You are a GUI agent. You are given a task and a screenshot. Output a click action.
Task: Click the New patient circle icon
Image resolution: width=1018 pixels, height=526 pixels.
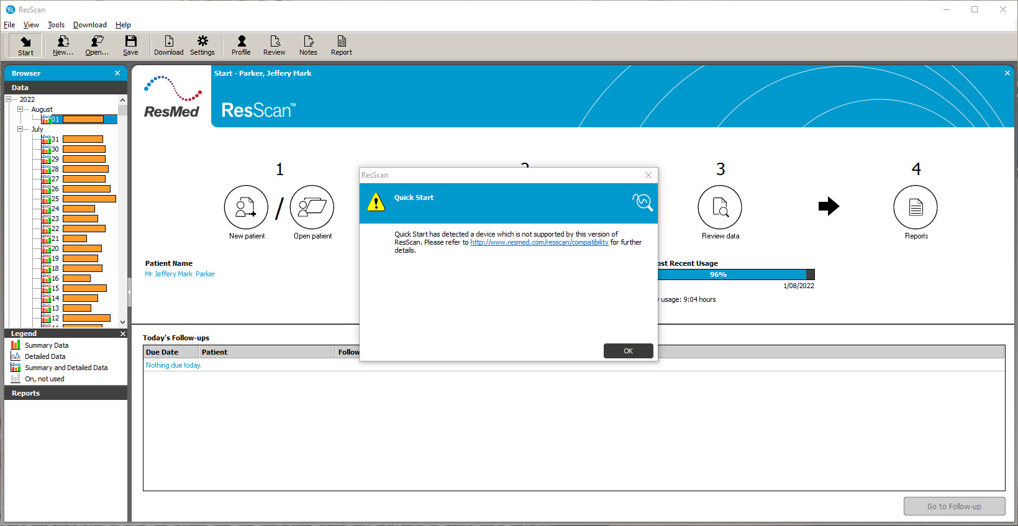[246, 207]
